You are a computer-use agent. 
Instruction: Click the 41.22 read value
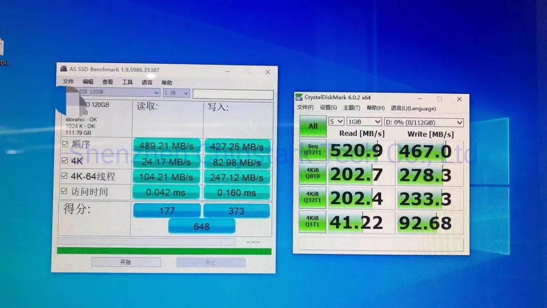click(x=361, y=222)
